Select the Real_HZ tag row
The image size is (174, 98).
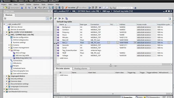[x=115, y=40]
